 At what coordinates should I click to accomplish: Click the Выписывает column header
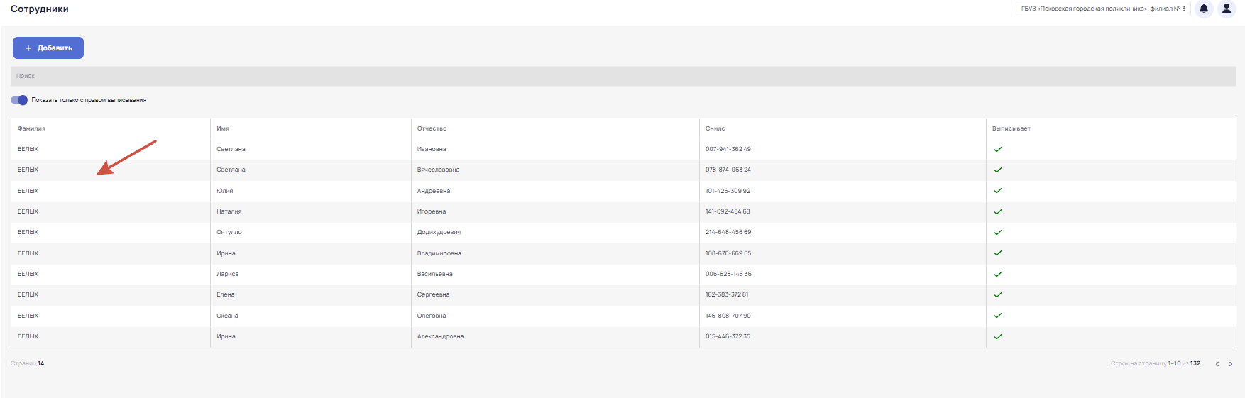click(1011, 128)
